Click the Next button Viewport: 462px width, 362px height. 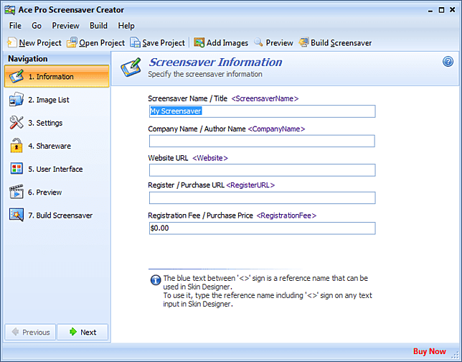(x=82, y=333)
